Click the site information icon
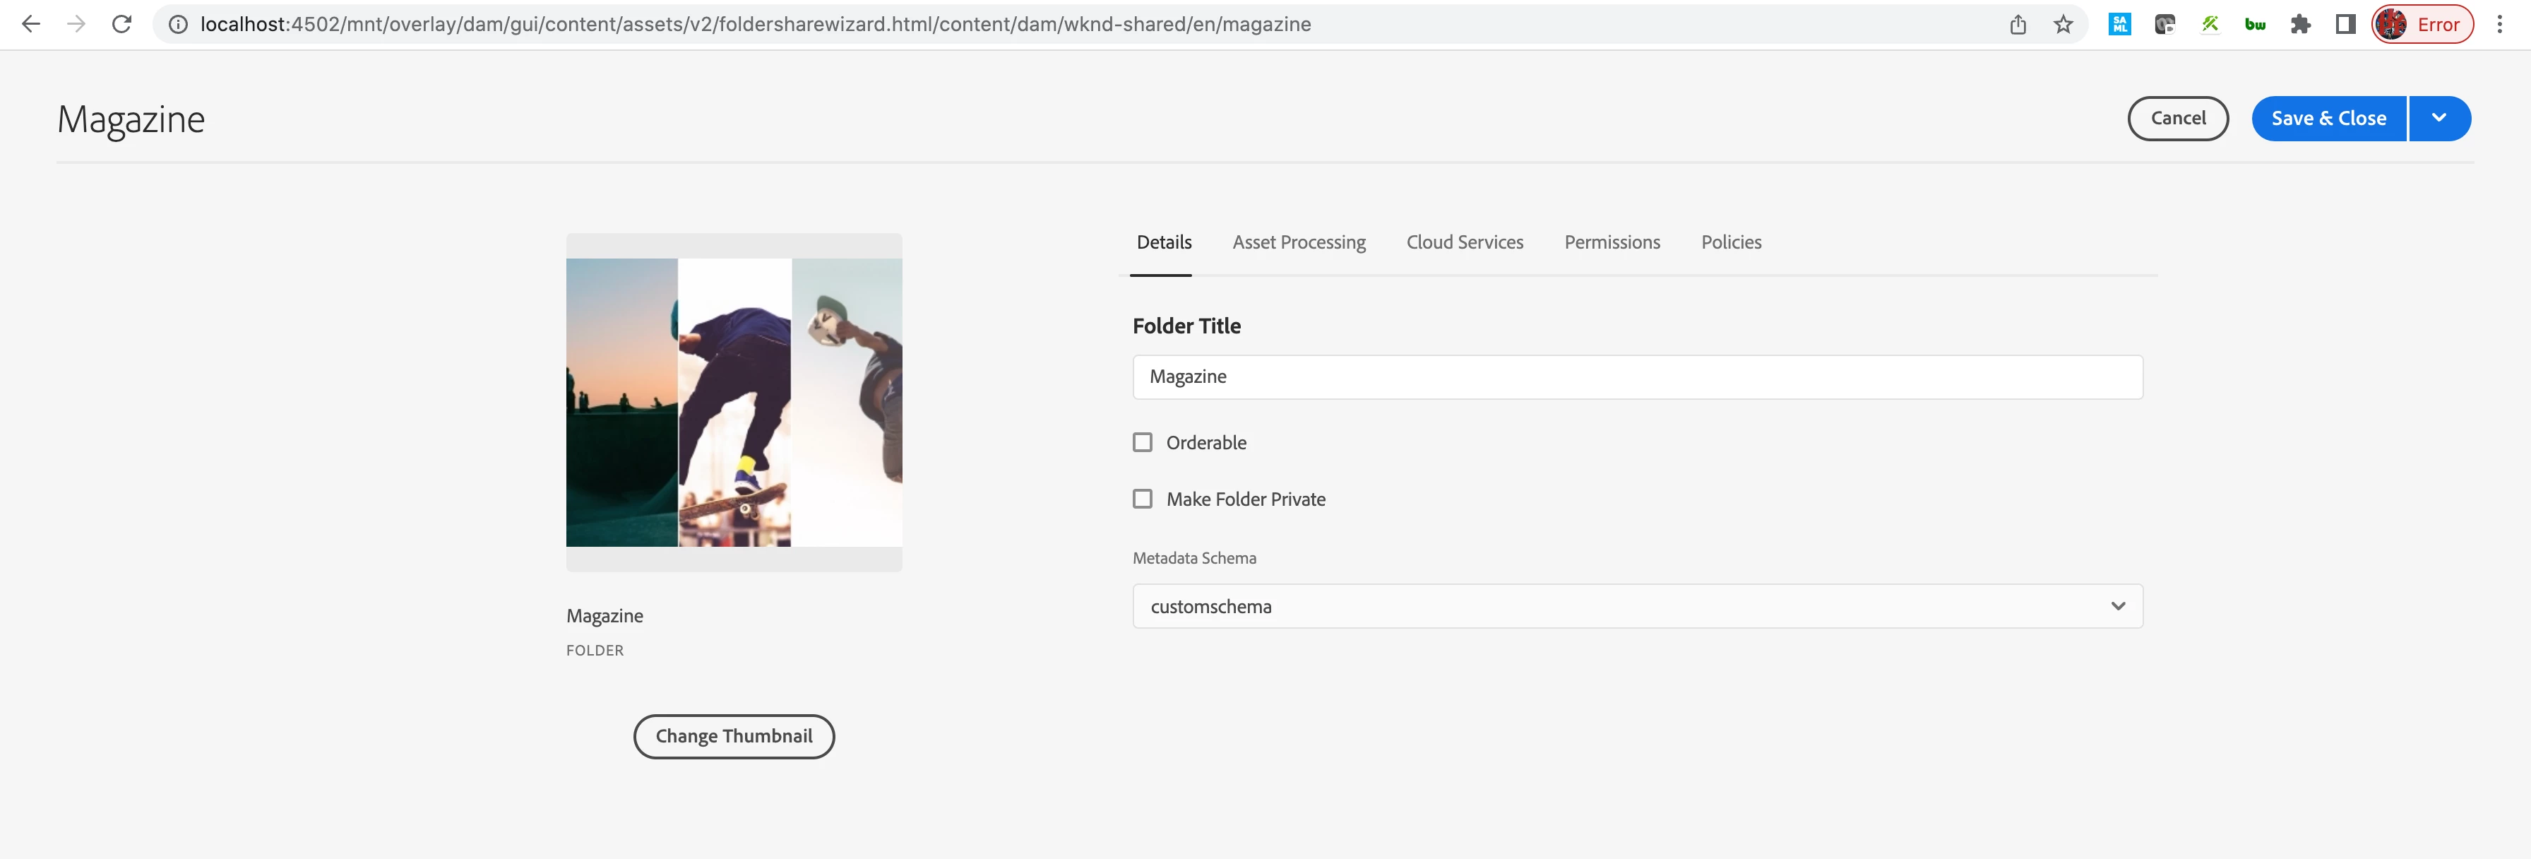This screenshot has height=859, width=2531. tap(178, 25)
